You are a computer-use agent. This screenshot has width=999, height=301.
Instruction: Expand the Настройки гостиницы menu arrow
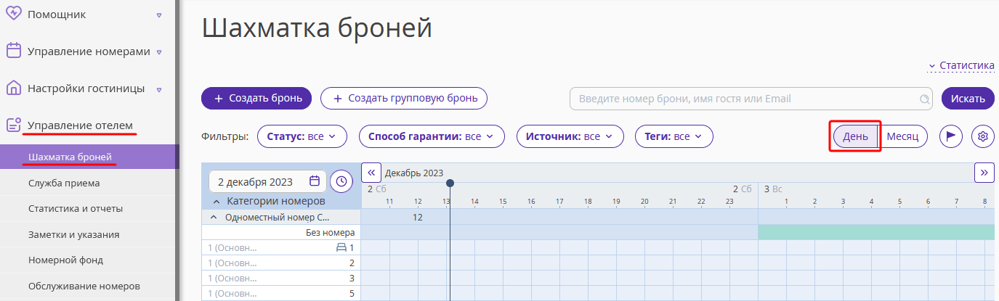click(x=158, y=89)
